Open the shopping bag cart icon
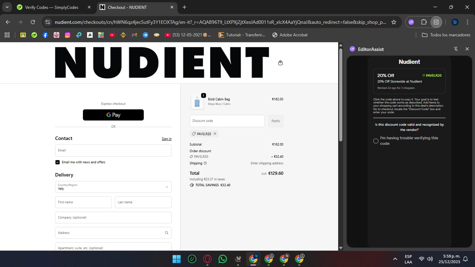 [280, 63]
